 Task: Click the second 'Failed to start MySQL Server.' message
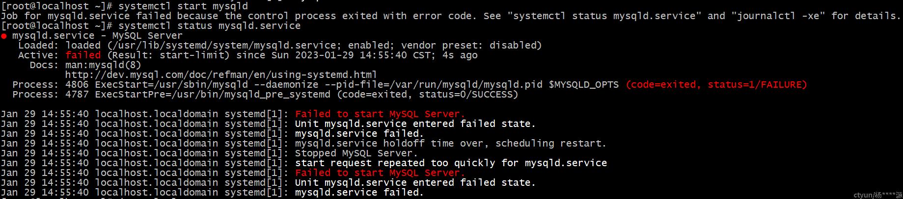point(380,173)
